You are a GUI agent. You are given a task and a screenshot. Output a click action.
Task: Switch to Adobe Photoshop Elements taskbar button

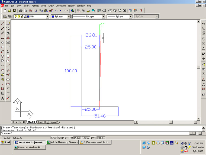click(63, 142)
